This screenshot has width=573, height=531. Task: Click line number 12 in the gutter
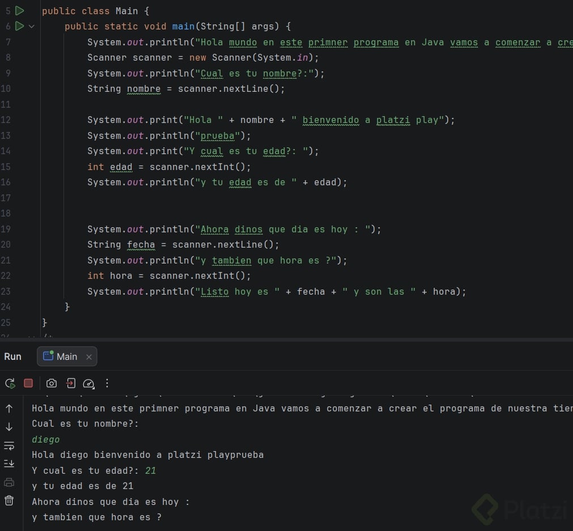6,120
